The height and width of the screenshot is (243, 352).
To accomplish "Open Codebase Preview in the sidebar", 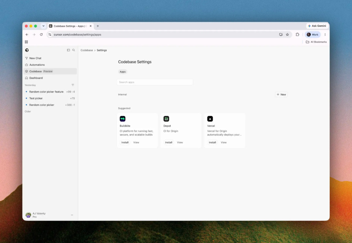I will click(50, 71).
